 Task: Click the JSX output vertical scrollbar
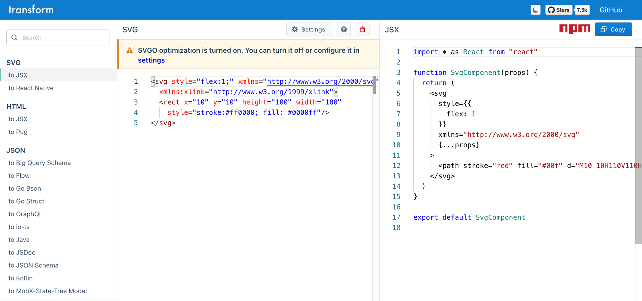pyautogui.click(x=638, y=145)
